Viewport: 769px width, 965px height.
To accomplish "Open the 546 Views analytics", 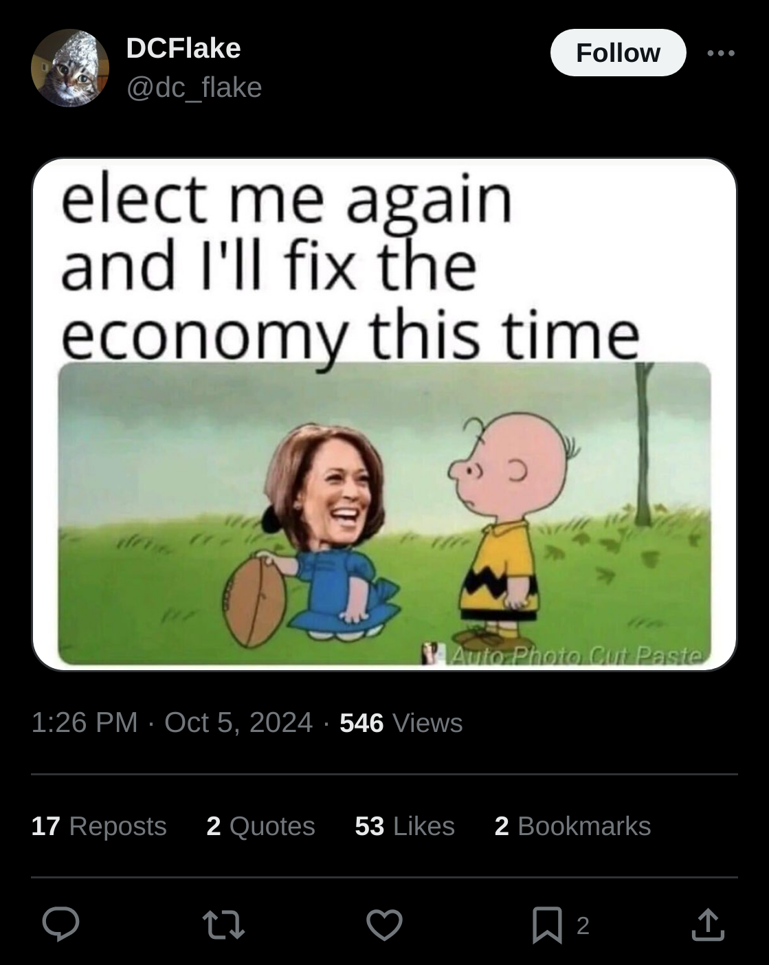I will [401, 722].
